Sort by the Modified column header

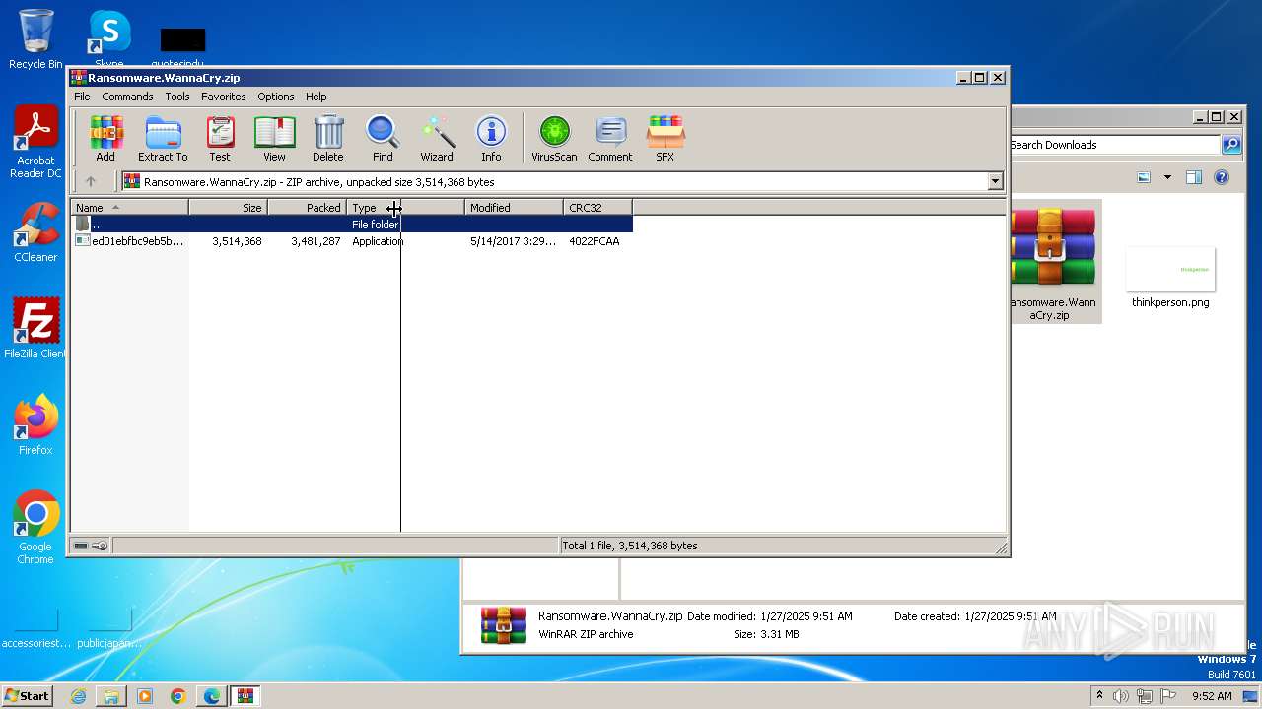[x=515, y=208]
